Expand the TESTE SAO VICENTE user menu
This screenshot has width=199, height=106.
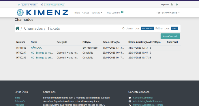pos(168,13)
